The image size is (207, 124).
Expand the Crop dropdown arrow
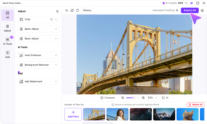point(56,19)
